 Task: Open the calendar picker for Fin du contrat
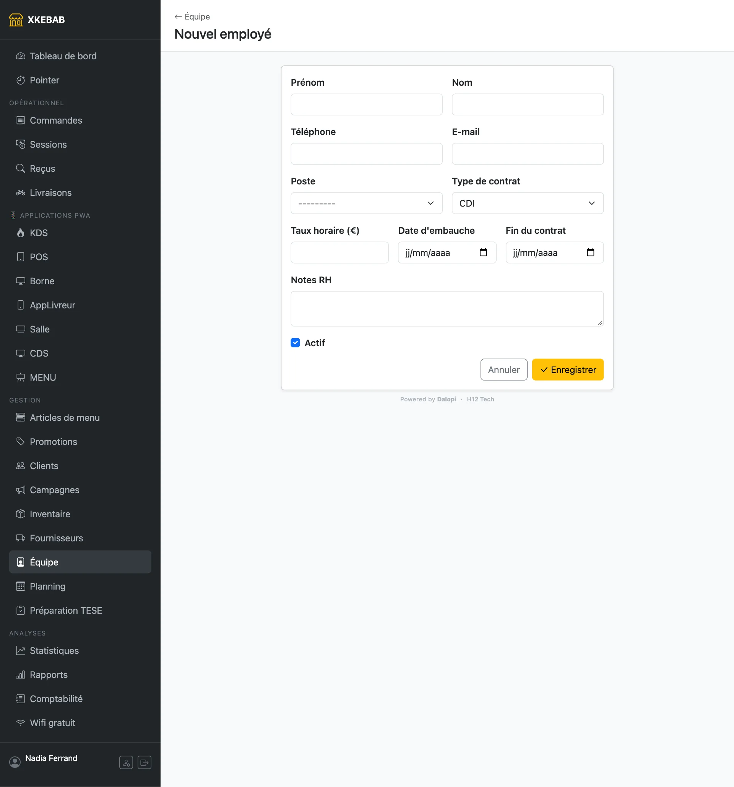point(590,253)
